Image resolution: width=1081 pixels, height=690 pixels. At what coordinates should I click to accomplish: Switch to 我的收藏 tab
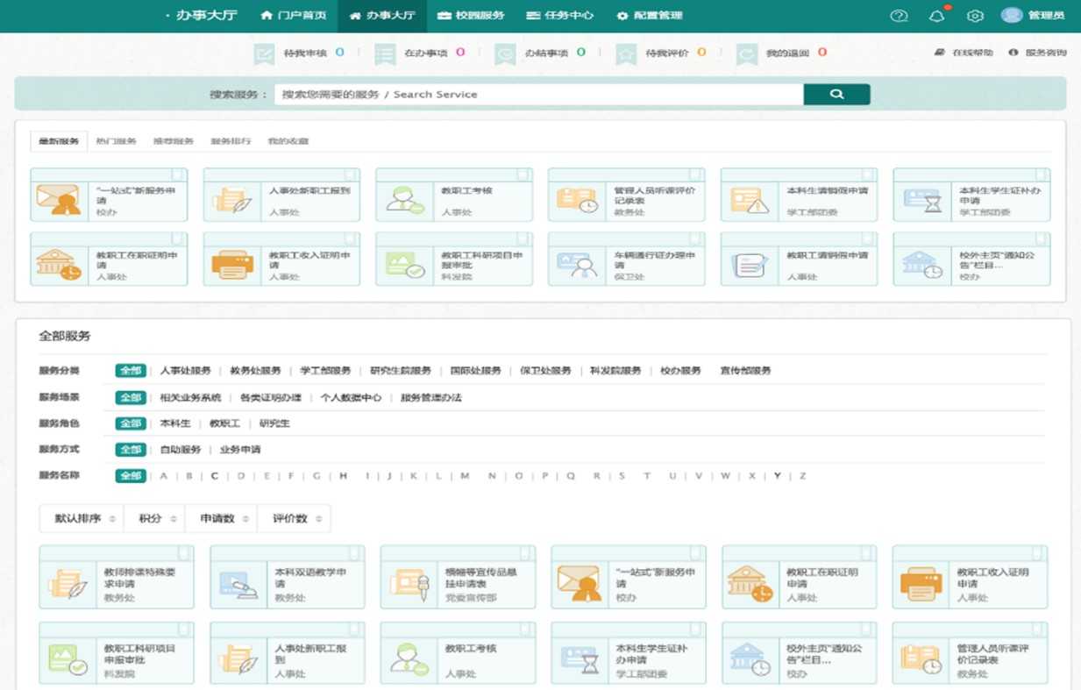pyautogui.click(x=288, y=141)
